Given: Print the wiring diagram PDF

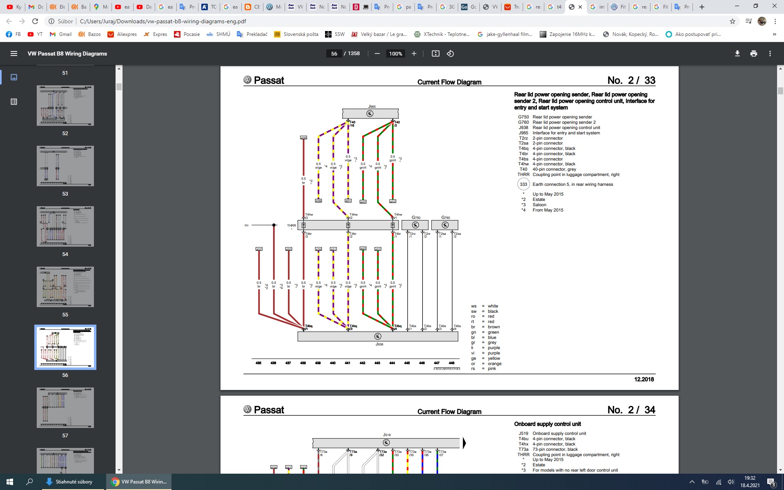Looking at the screenshot, I should (x=754, y=53).
